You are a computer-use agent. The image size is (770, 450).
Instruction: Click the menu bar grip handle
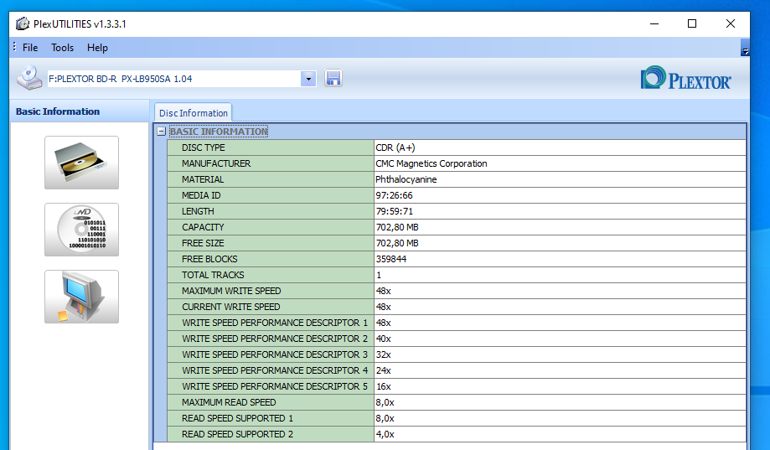pyautogui.click(x=14, y=47)
